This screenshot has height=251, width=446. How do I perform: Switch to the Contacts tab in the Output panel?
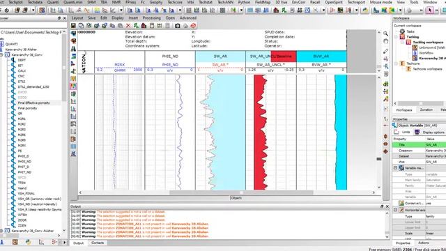(x=98, y=243)
